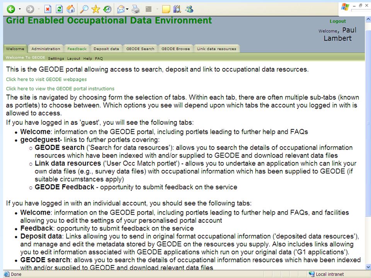The image size is (371, 278).
Task: Open the Help sub-tab
Action: pos(88,58)
